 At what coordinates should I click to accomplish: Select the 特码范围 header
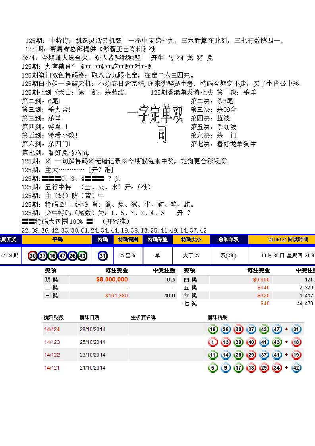pyautogui.click(x=128, y=240)
